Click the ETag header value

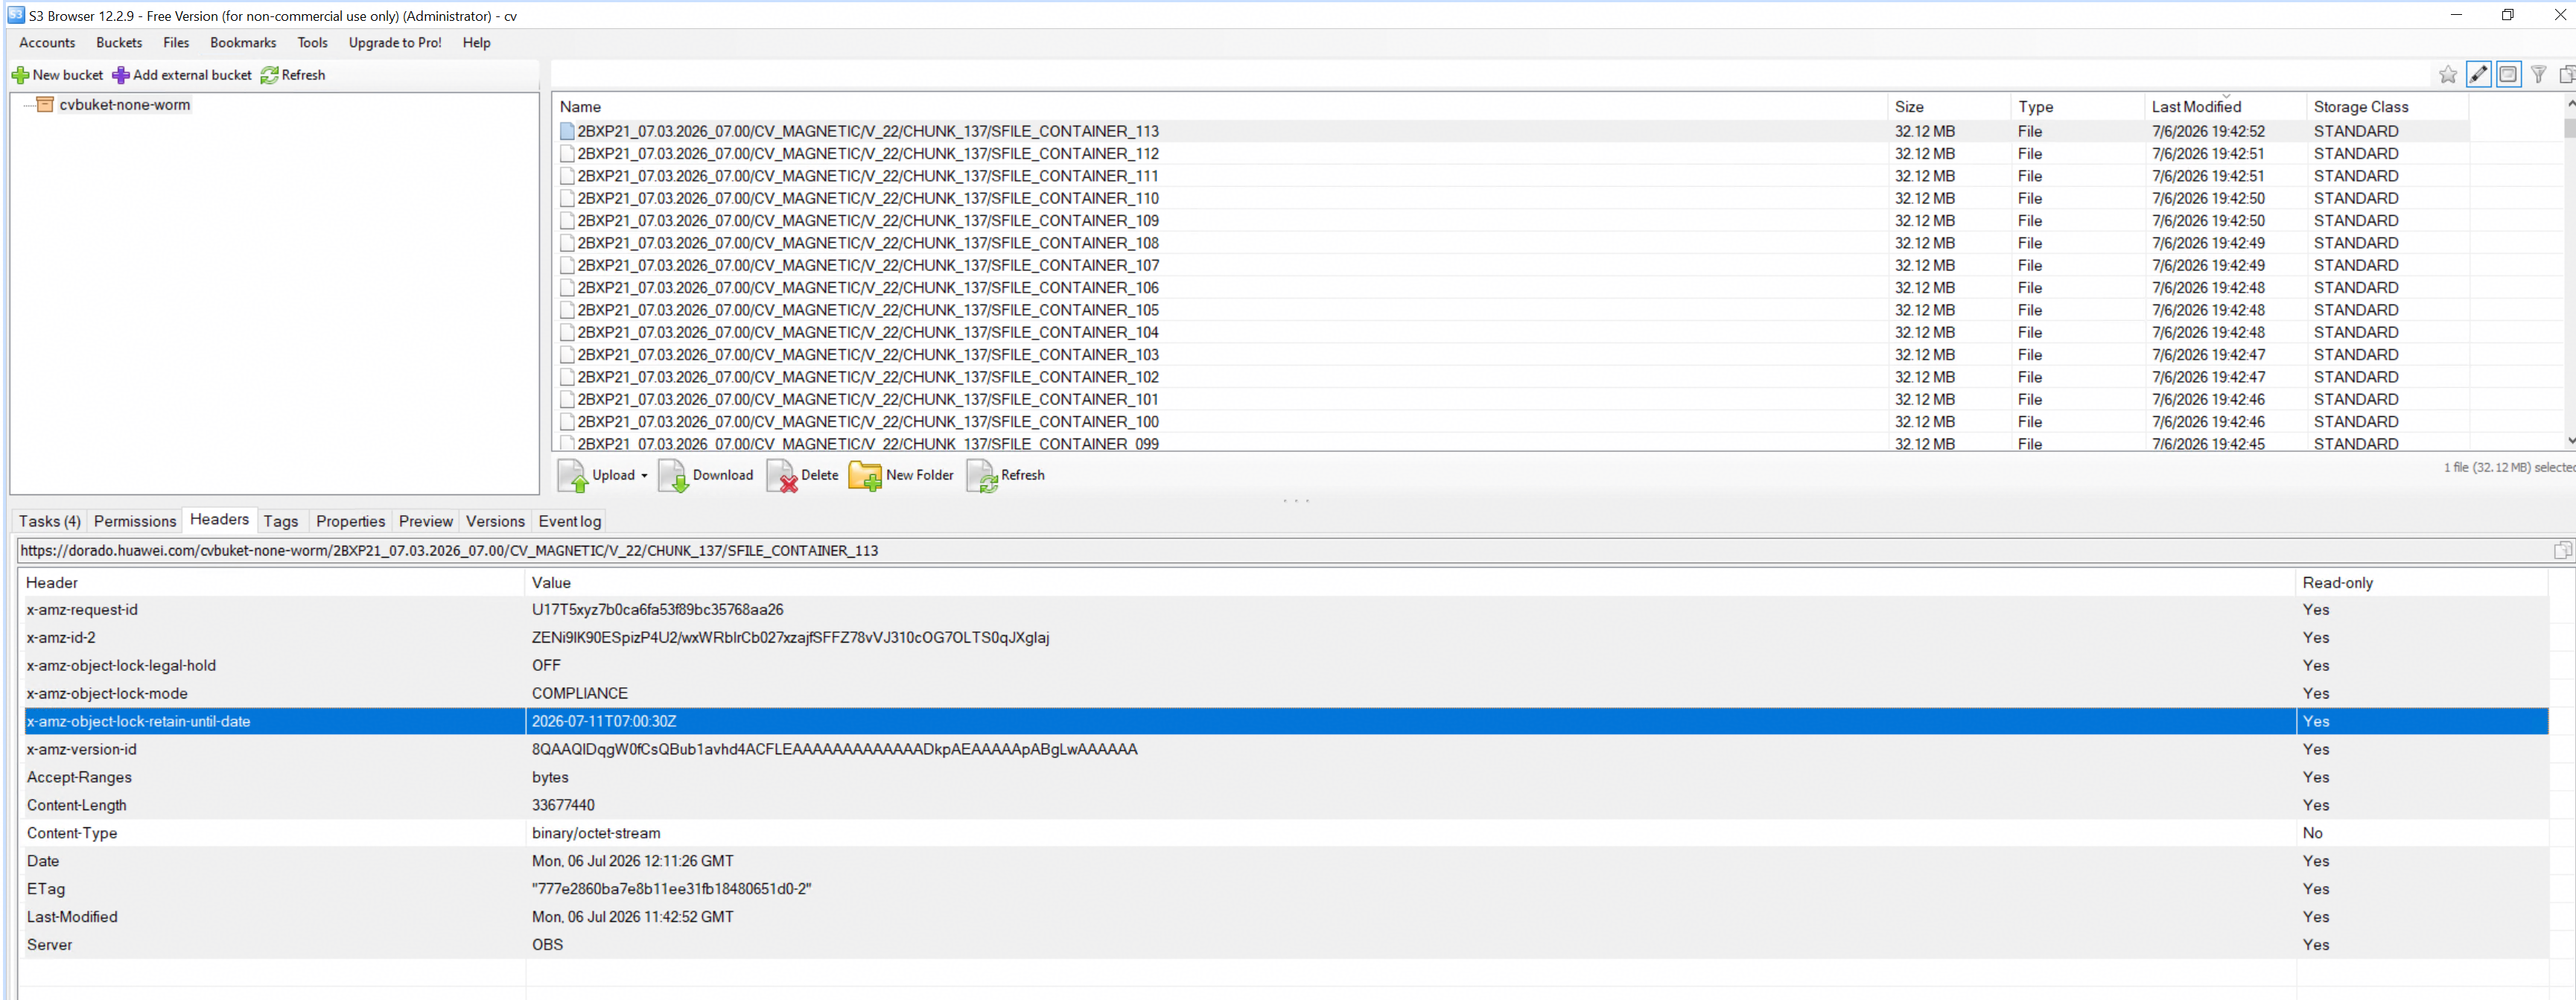(671, 889)
